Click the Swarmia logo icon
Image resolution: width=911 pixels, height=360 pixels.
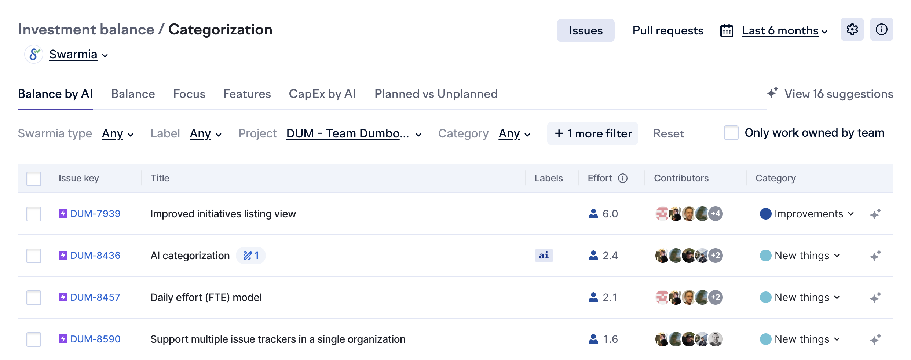(34, 55)
